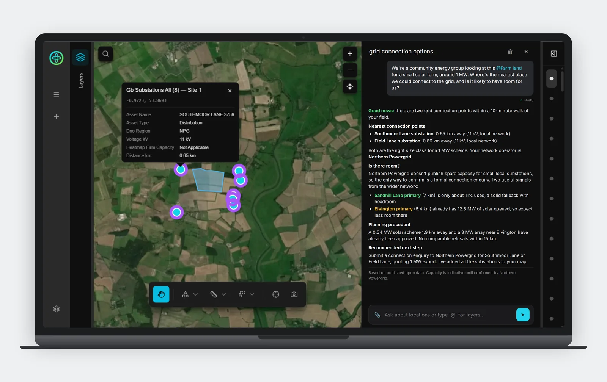Click the SOUTHMOOR LANE 3759 asset name

[x=207, y=114]
